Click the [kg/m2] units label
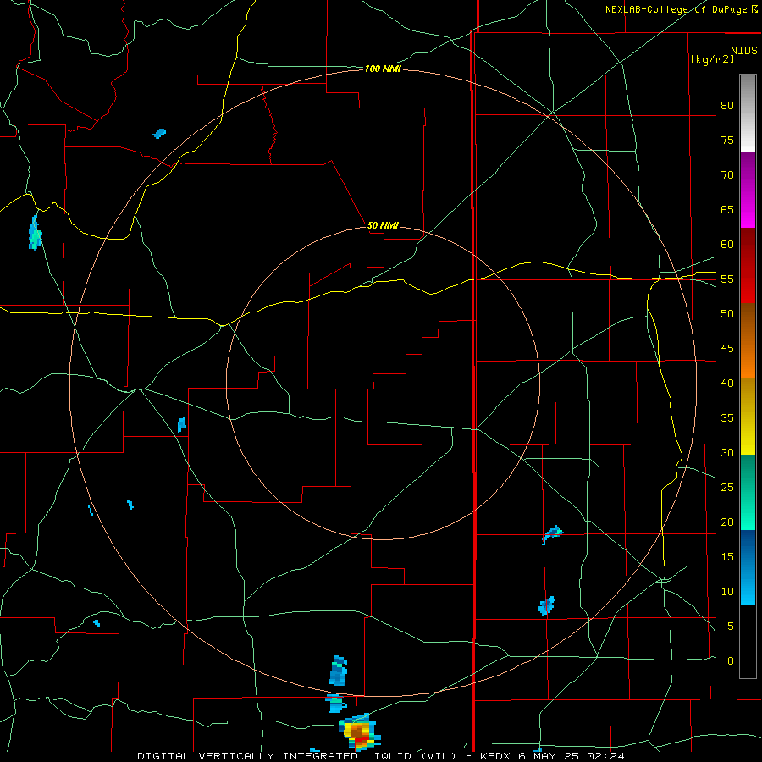 point(712,59)
